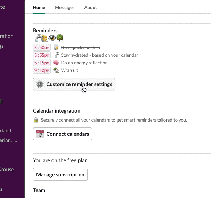Switch to the Messages tab
Image resolution: width=211 pixels, height=198 pixels.
[x=65, y=8]
